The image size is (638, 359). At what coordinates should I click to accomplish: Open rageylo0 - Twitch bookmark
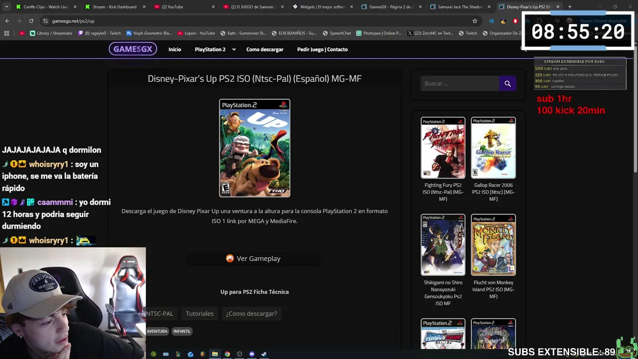100,33
